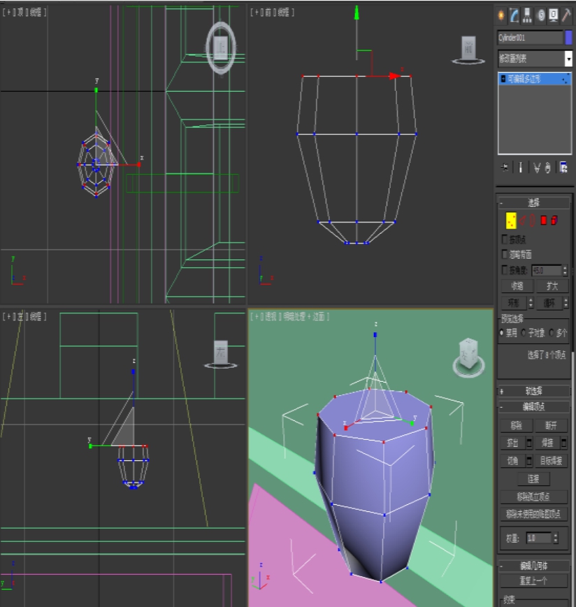Collapse the 编辑几何体 (Edit Geometry) rollout
The height and width of the screenshot is (607, 576).
534,566
